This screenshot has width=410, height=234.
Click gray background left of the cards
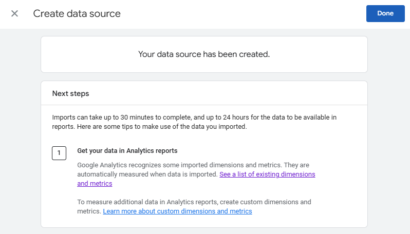point(21,128)
